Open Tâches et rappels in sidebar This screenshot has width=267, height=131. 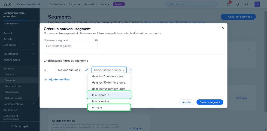point(13,98)
